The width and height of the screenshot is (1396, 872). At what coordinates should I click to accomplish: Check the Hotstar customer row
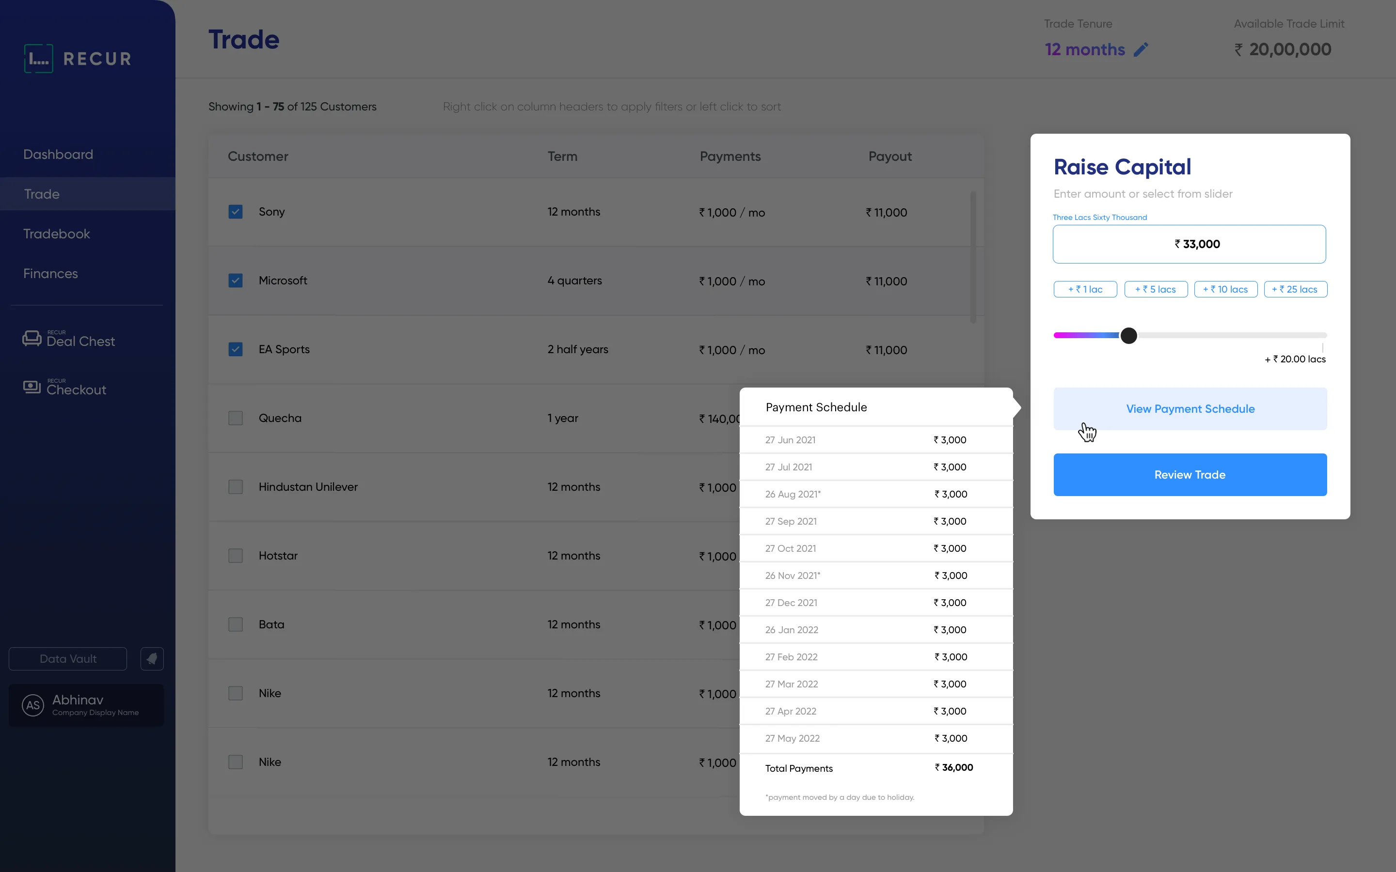236,555
